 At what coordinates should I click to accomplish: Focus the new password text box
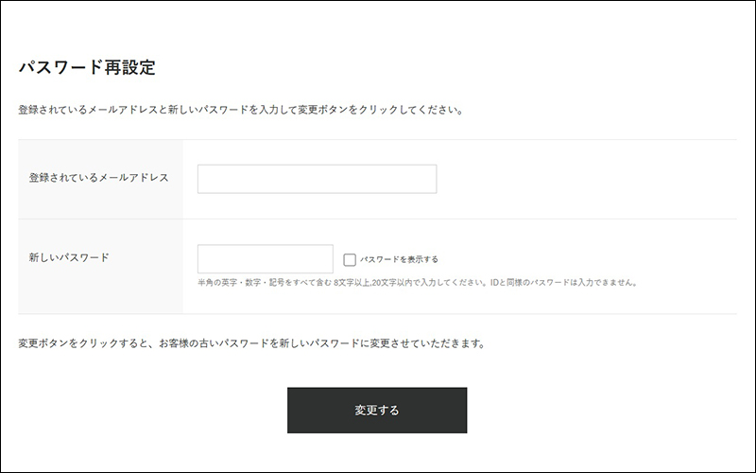pos(265,259)
